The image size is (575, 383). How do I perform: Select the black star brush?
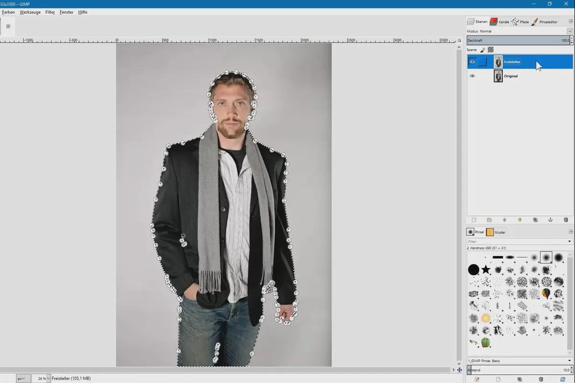tap(486, 270)
